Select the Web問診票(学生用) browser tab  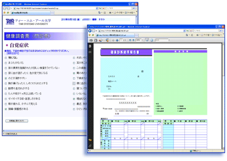[x=30, y=13]
